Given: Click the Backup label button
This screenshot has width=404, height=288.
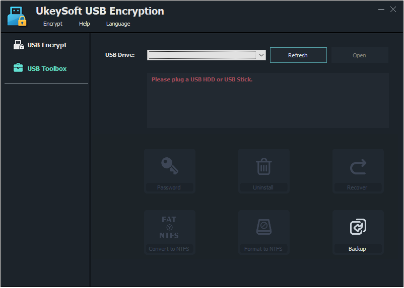Looking at the screenshot, I should click(357, 249).
